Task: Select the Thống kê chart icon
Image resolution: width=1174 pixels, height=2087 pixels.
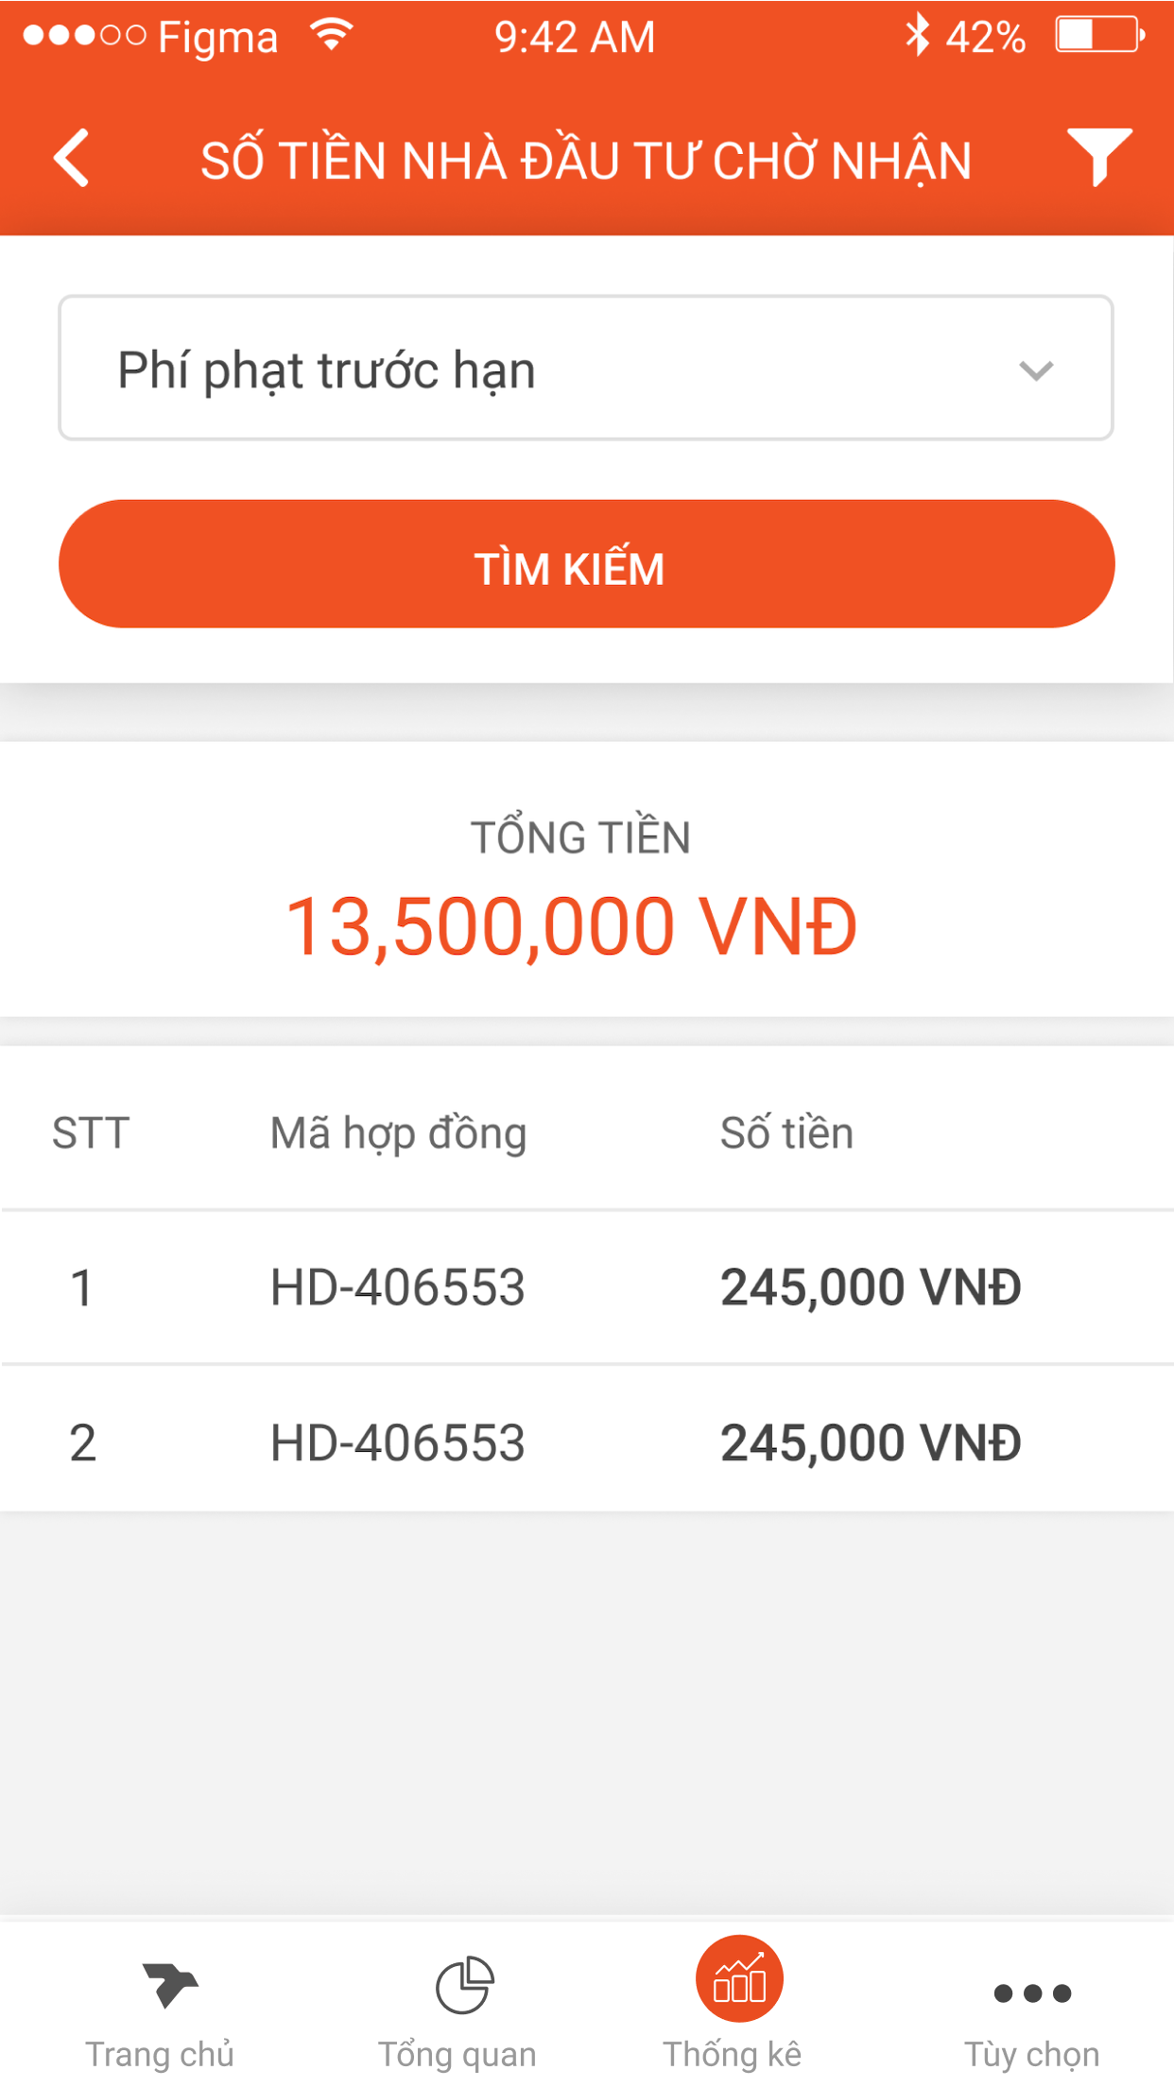Action: tap(738, 1979)
